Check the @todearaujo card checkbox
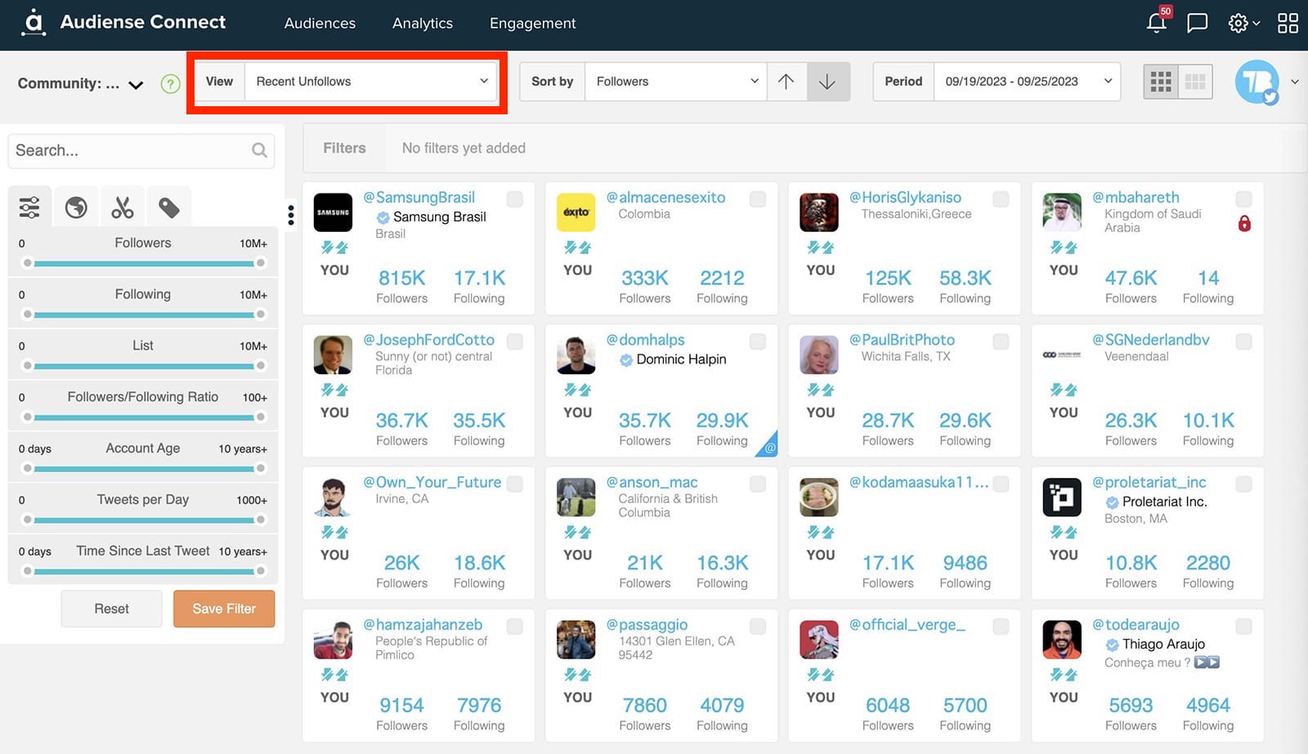The image size is (1308, 754). click(1243, 627)
